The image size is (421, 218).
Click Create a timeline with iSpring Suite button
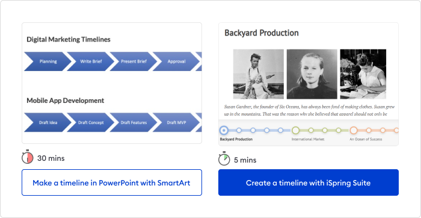[x=308, y=182]
